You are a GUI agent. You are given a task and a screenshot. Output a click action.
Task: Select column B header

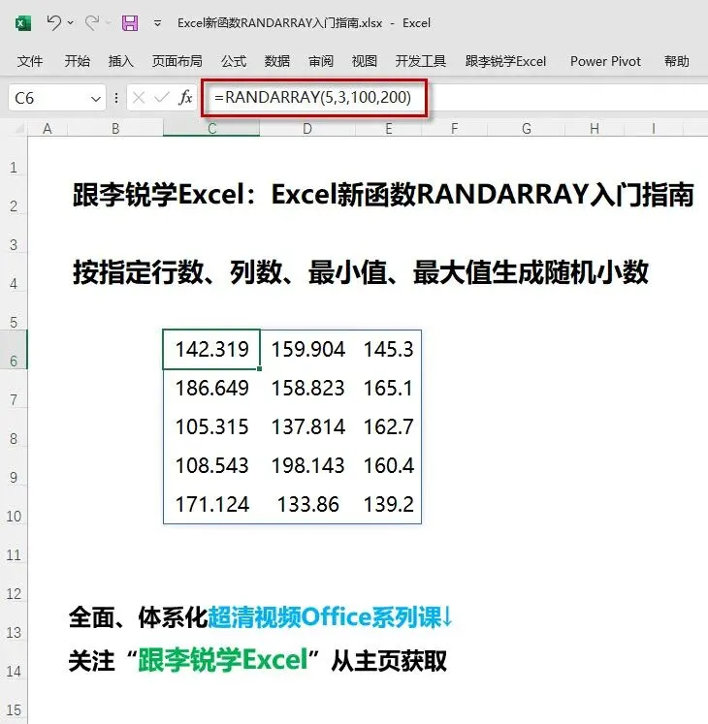[x=115, y=129]
